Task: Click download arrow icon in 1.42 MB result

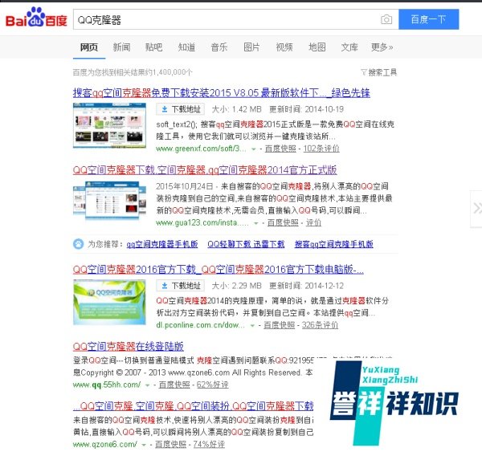Action: pyautogui.click(x=165, y=109)
